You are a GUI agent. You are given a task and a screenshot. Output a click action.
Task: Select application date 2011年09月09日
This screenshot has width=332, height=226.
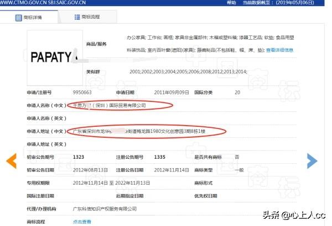point(172,93)
